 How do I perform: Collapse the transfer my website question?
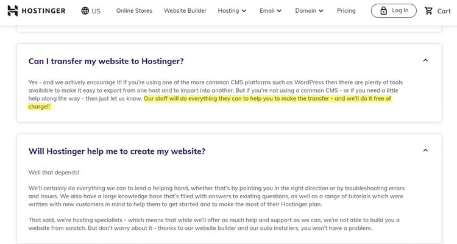point(425,60)
